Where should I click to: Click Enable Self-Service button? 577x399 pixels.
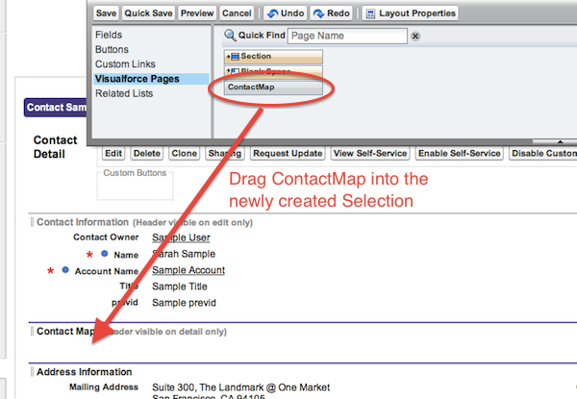pyautogui.click(x=460, y=153)
